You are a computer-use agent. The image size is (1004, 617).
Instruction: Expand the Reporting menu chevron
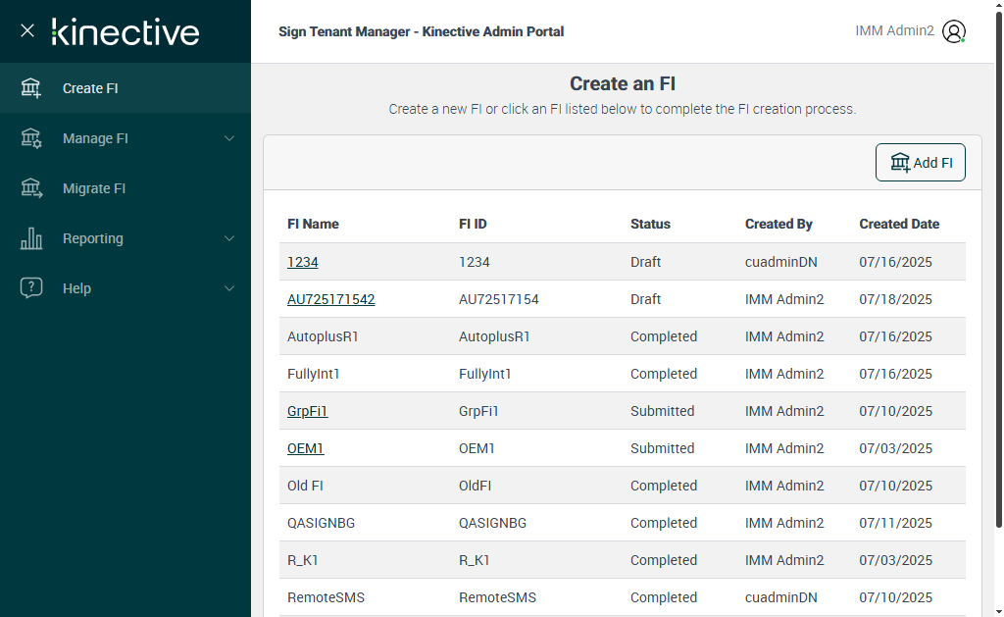coord(229,238)
